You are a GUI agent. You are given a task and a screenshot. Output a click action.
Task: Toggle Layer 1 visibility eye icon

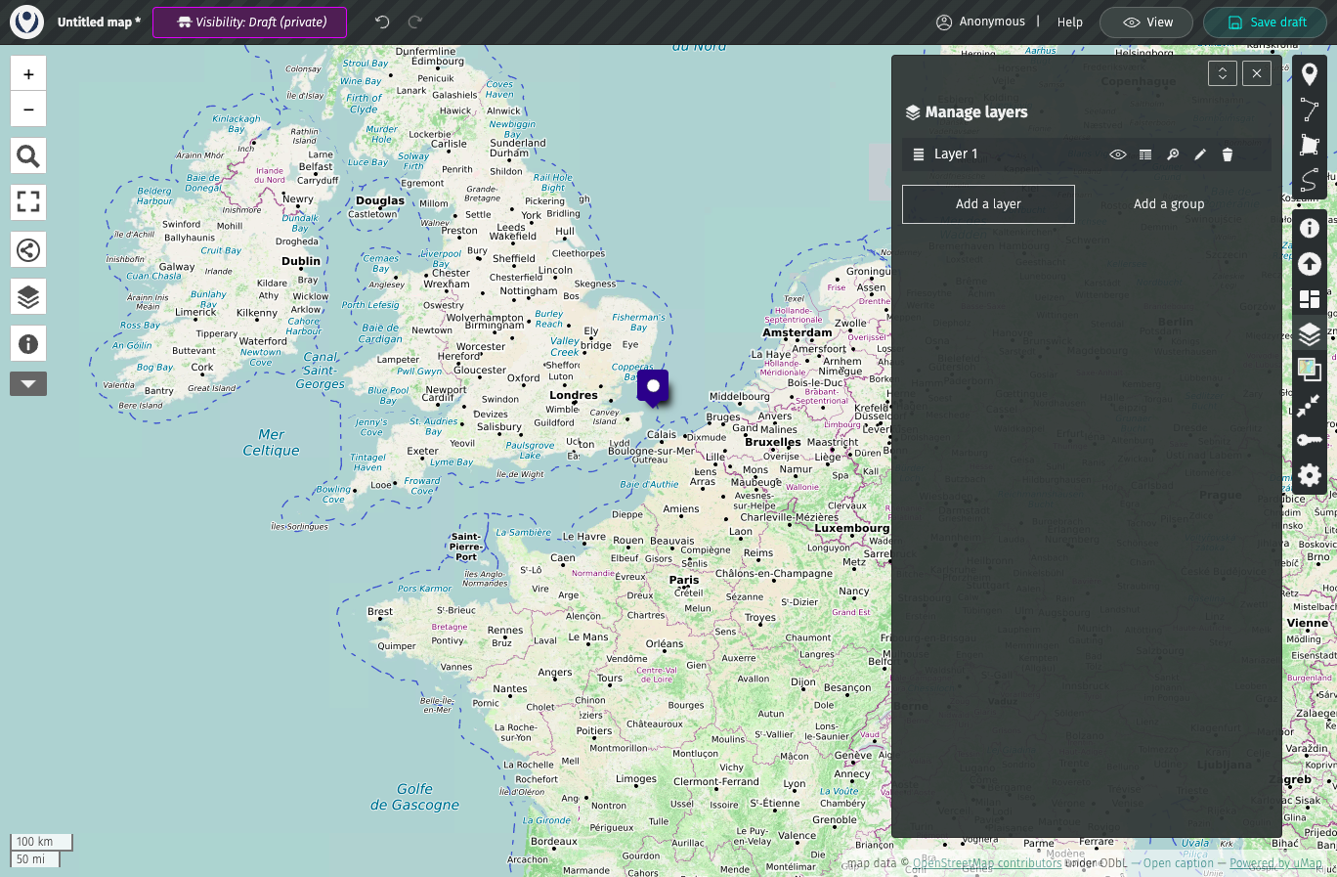tap(1118, 154)
